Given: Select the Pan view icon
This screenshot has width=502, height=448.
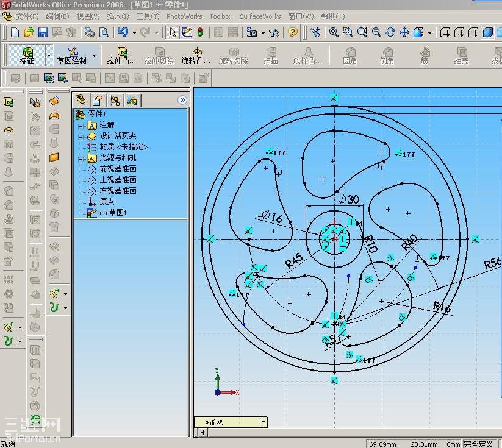Looking at the screenshot, I should coord(404,32).
